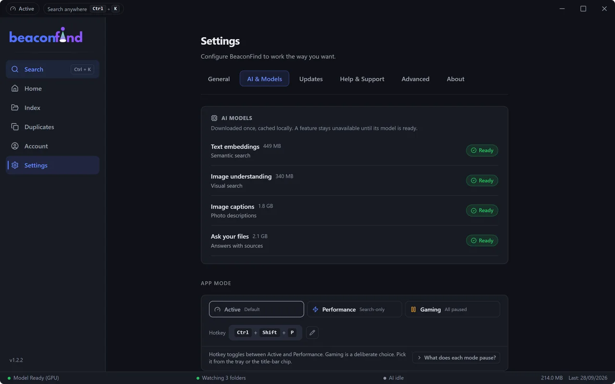Click the "v1.2.2" version label

(x=16, y=360)
